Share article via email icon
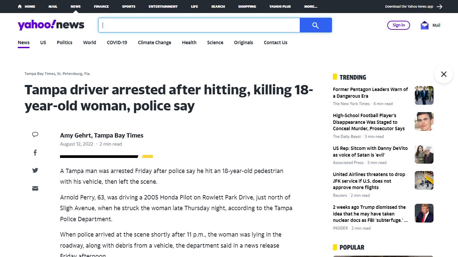Image resolution: width=458 pixels, height=257 pixels. [x=35, y=188]
